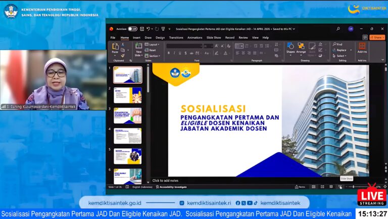
Task: Switch to Slide Sorter view icon
Action: 322,187
